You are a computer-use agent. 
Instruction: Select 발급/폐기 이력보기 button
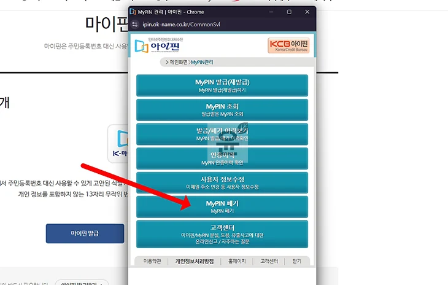coord(222,134)
